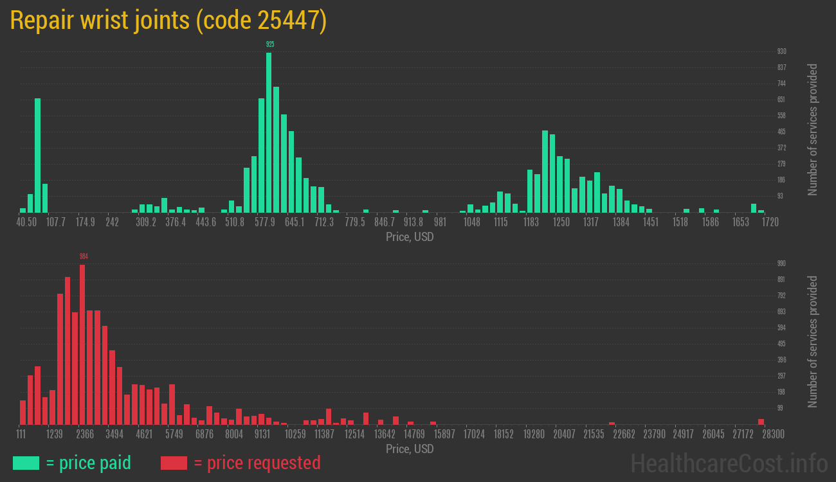Click the 930 y-axis label on green chart
Viewport: 836px width, 482px height.
pos(781,51)
